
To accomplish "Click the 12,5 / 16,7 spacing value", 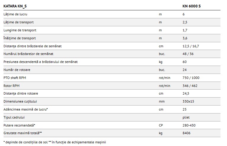I will (x=191, y=46).
